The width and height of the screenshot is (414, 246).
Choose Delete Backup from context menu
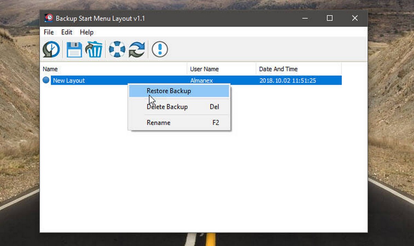[179, 107]
